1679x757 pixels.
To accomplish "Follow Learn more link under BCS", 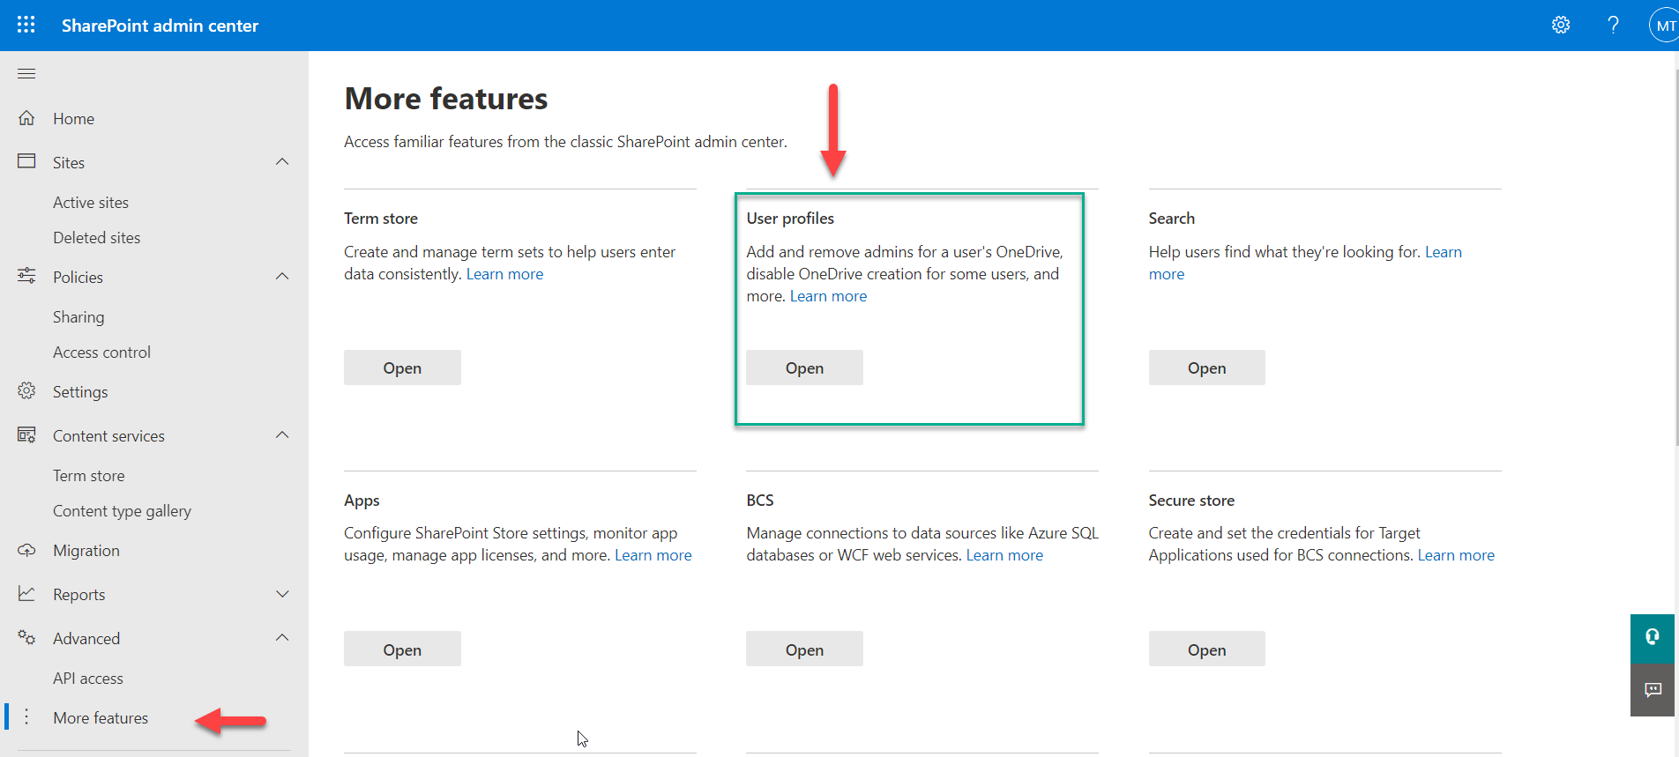I will click(1004, 555).
